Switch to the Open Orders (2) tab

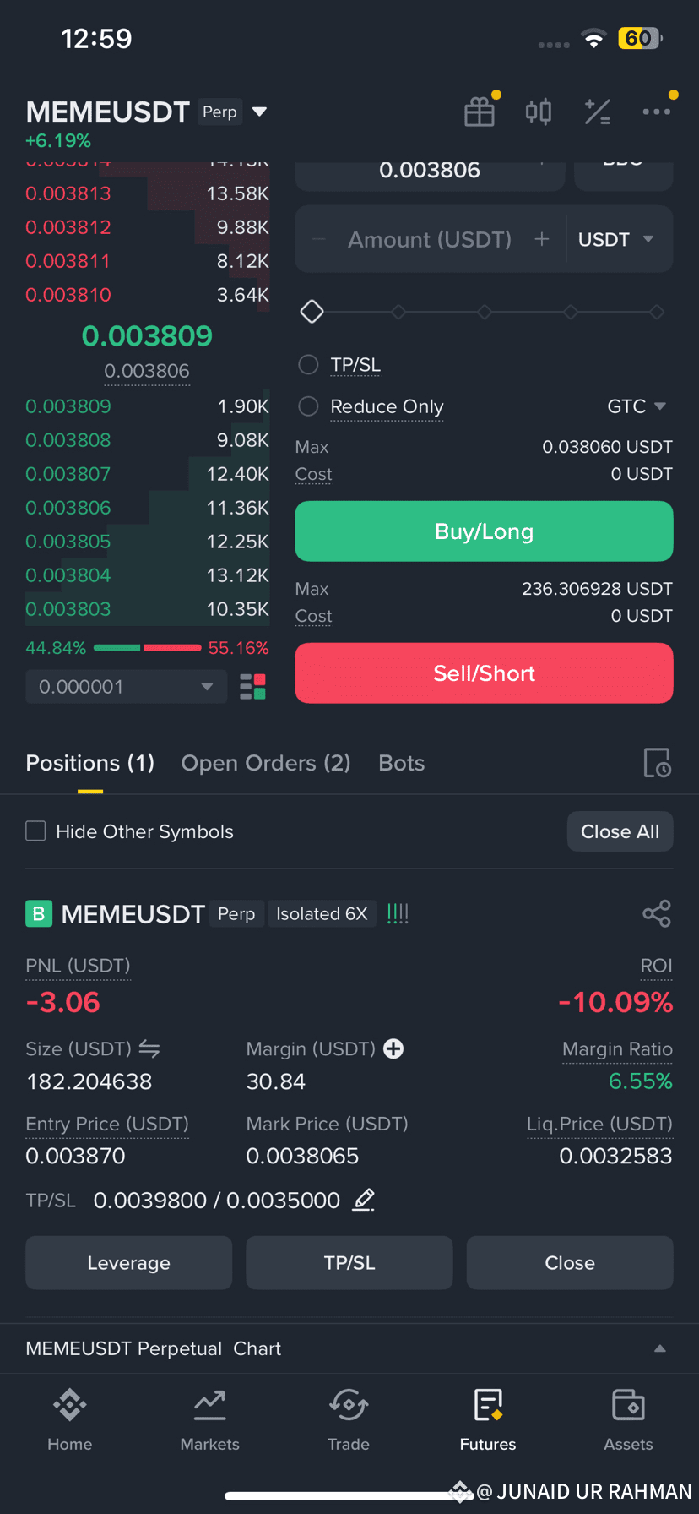[x=265, y=763]
